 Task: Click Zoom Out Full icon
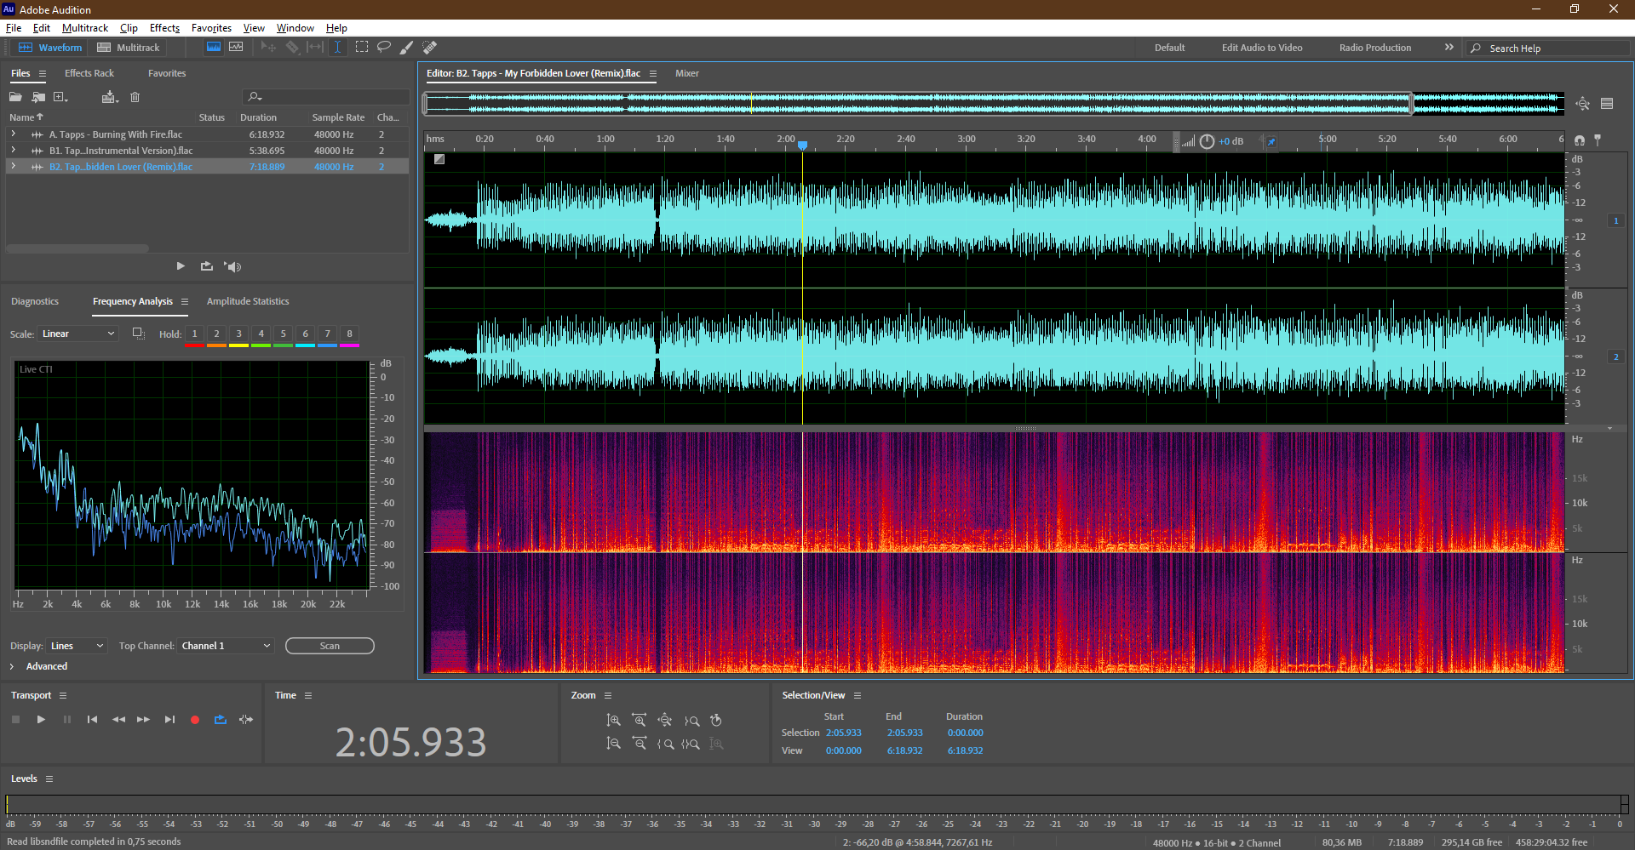point(665,721)
